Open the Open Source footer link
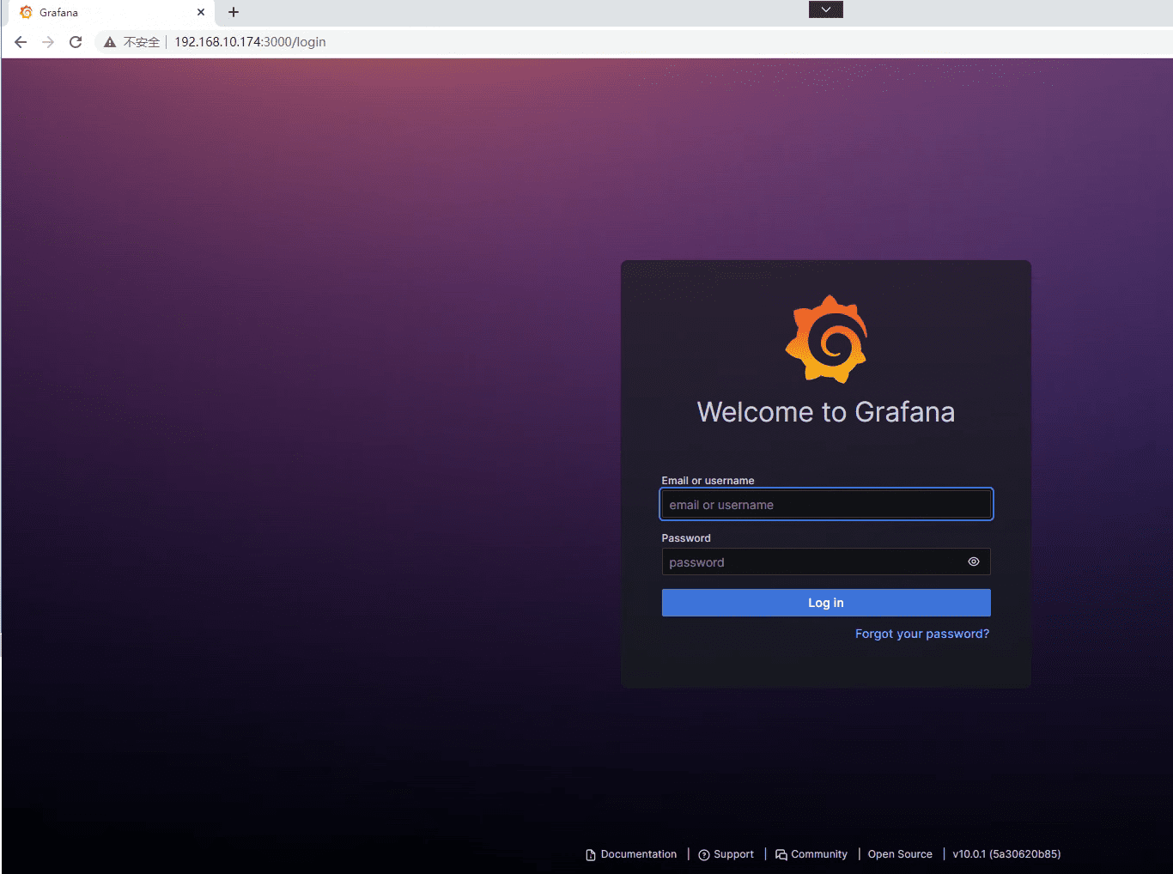 pos(900,854)
